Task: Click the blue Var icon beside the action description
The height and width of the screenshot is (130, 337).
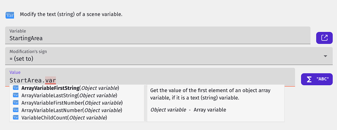Action: pyautogui.click(x=10, y=15)
